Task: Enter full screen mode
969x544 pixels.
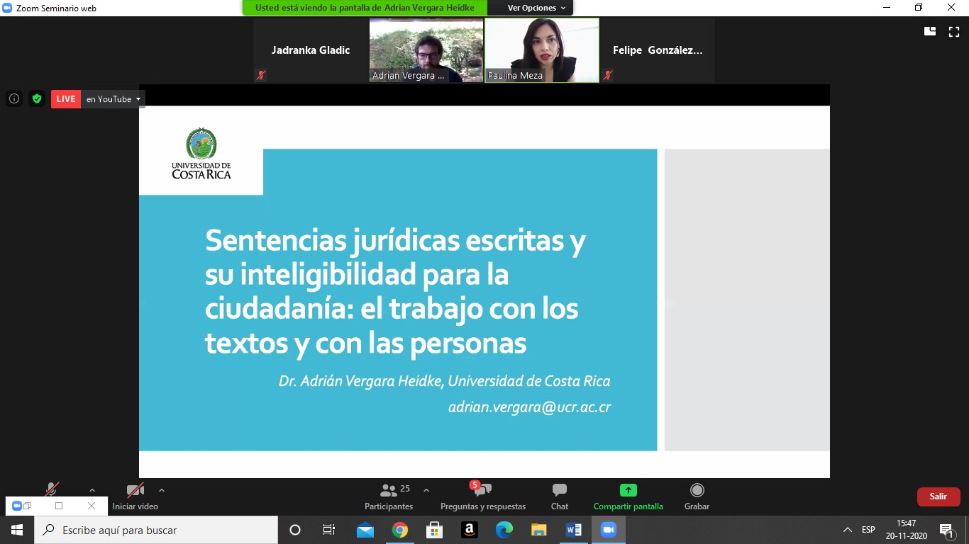Action: (954, 31)
